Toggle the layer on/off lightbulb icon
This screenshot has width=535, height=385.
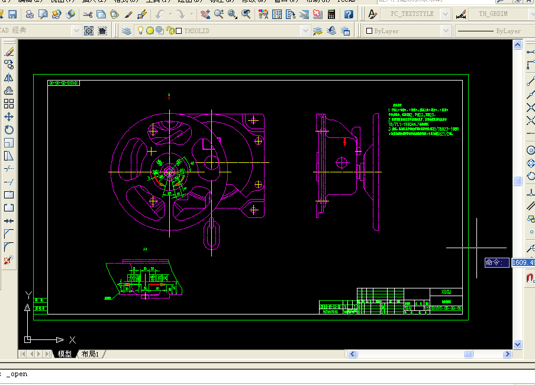point(140,30)
